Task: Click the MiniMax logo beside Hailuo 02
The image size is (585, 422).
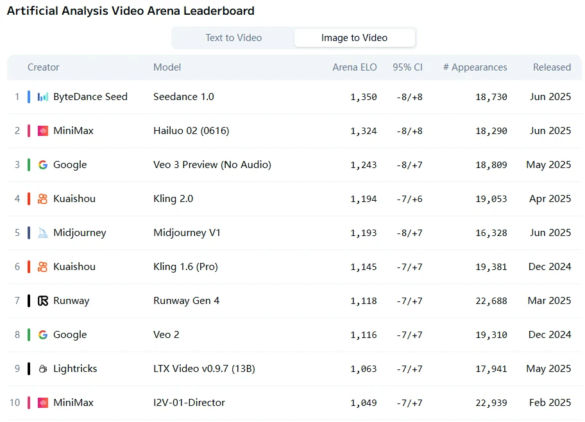Action: (43, 131)
